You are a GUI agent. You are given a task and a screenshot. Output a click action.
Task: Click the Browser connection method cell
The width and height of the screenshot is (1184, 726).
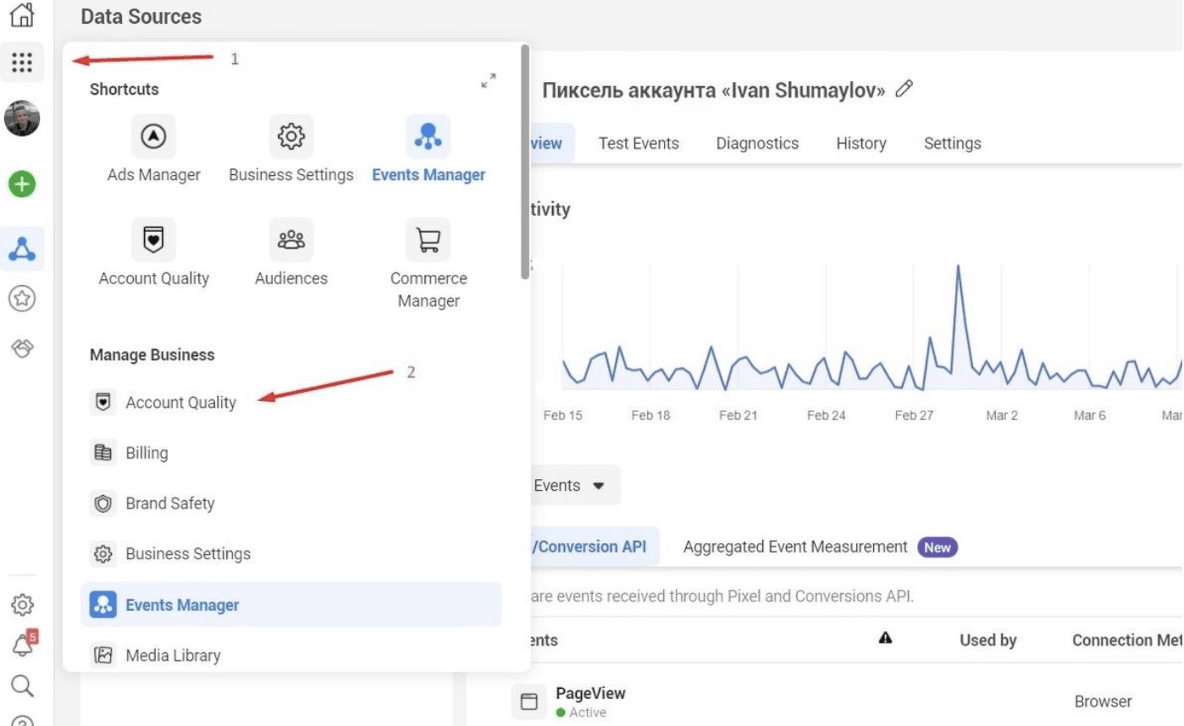1103,701
